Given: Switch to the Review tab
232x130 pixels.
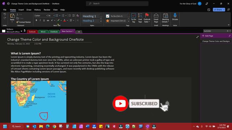Looking at the screenshot, I should [47, 10].
